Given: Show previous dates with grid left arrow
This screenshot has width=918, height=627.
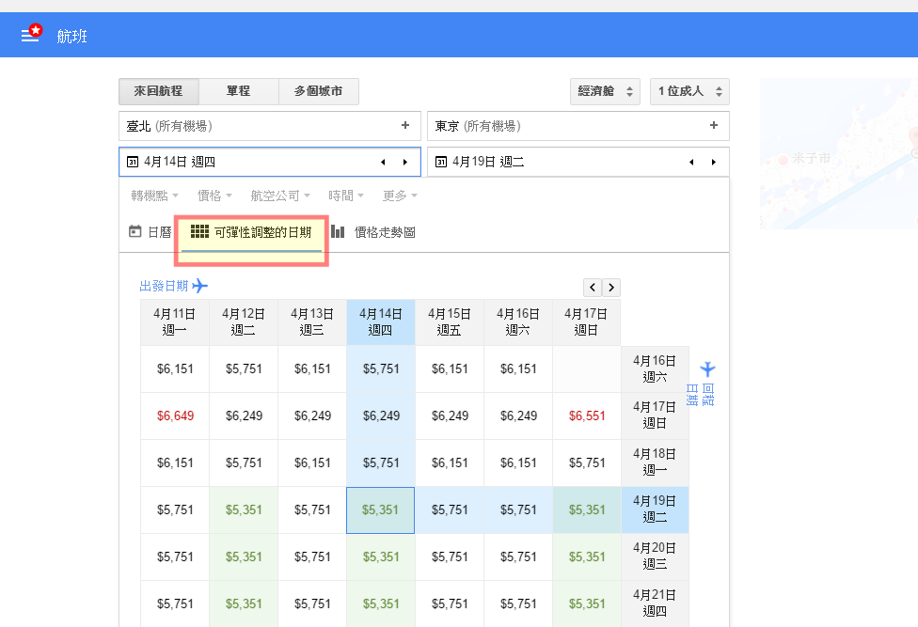Looking at the screenshot, I should (x=593, y=288).
